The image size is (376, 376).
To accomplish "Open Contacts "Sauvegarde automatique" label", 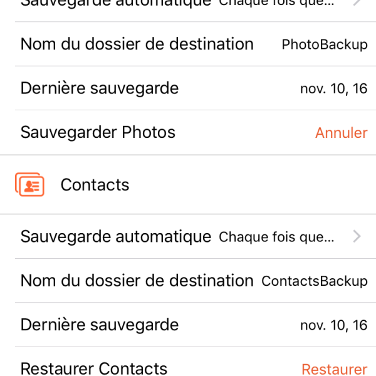I will pos(116,236).
